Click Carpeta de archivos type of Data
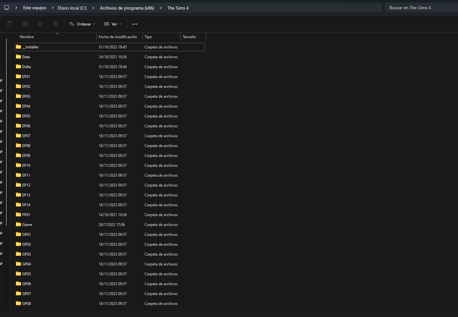The image size is (458, 317). (161, 57)
